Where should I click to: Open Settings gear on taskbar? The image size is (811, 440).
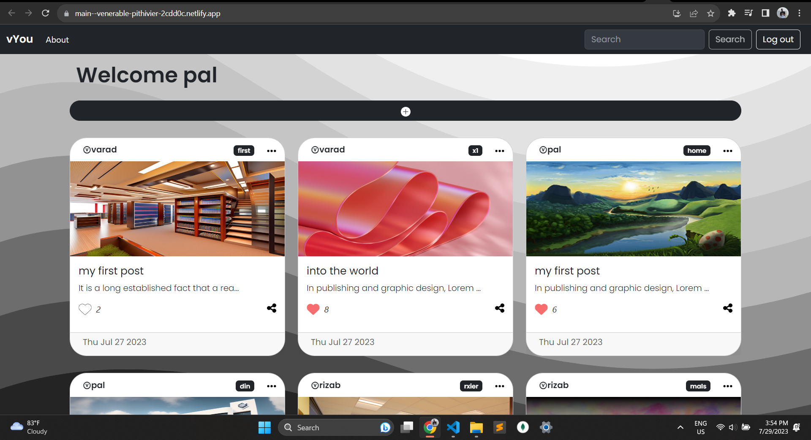(546, 427)
